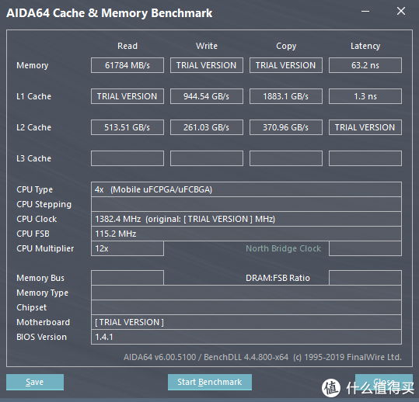Image resolution: width=419 pixels, height=402 pixels.
Task: Click the North Bridge Clock label
Action: click(x=283, y=248)
